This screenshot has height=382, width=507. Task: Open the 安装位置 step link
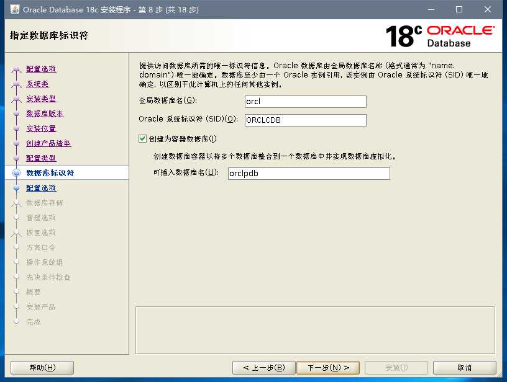pos(41,128)
